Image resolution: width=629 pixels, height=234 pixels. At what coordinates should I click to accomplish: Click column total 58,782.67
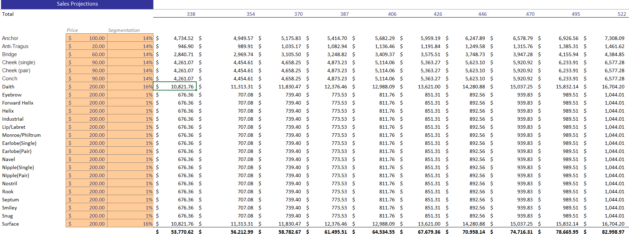point(289,232)
